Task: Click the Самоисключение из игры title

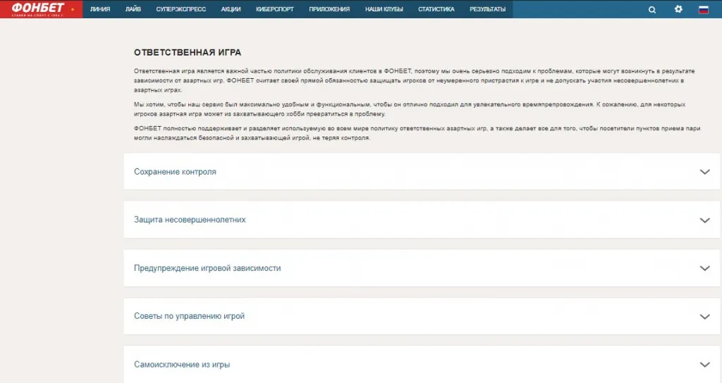Action: [182, 365]
